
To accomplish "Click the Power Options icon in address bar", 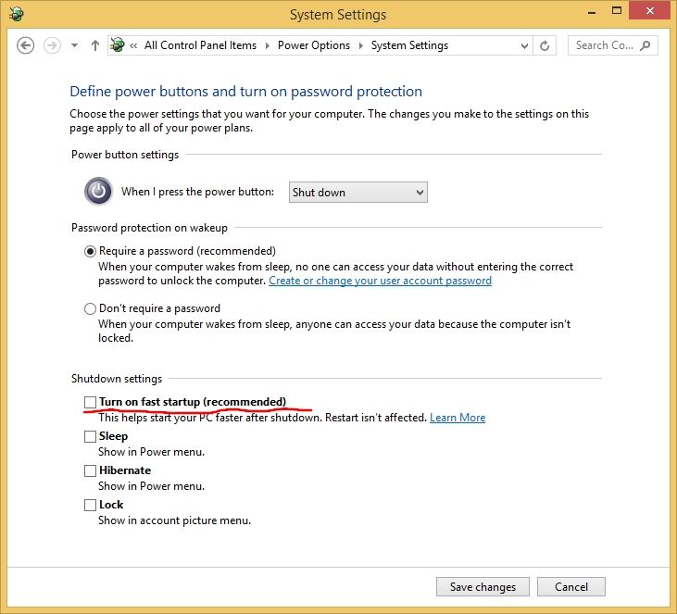I will pos(118,44).
